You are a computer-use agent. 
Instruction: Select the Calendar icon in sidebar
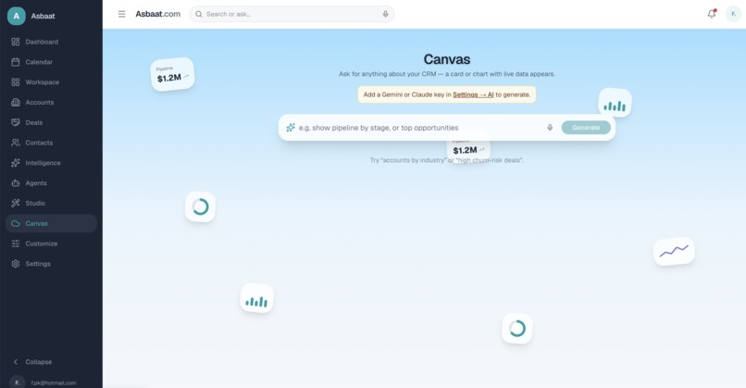click(x=15, y=62)
